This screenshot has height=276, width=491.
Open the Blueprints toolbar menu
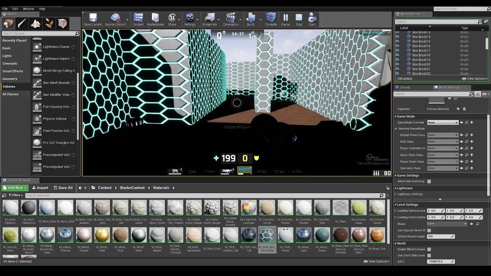[x=209, y=20]
